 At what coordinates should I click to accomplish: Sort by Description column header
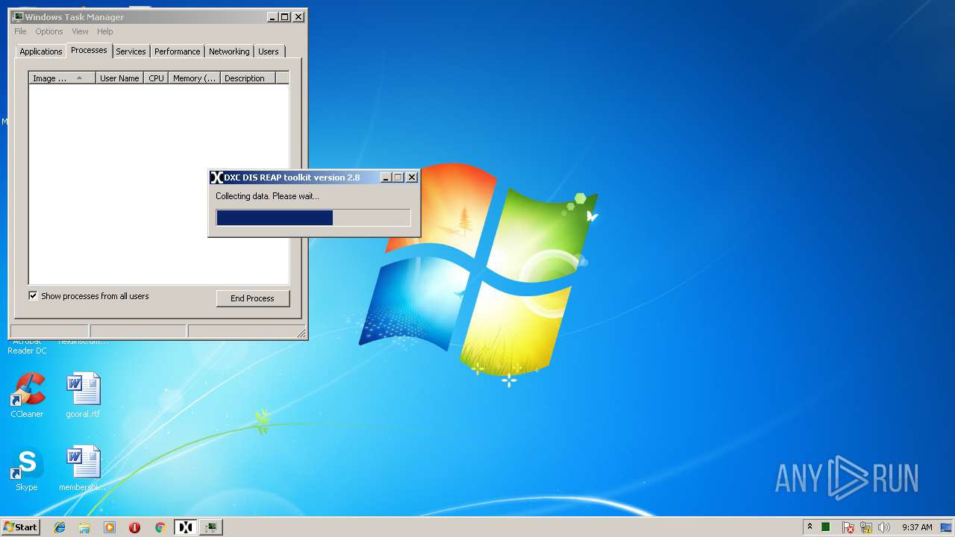pos(248,78)
